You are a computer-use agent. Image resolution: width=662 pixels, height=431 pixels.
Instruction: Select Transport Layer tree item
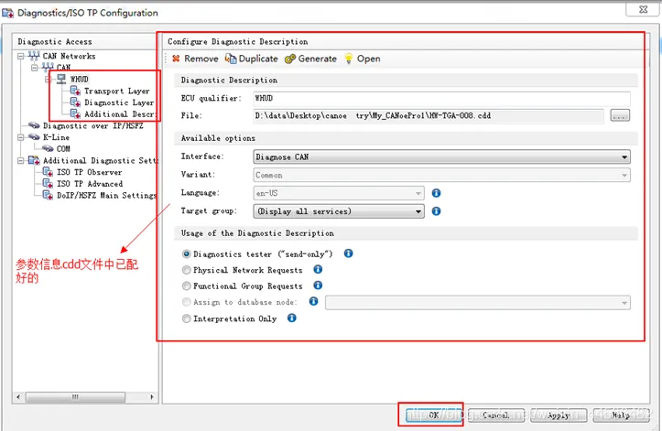[116, 92]
